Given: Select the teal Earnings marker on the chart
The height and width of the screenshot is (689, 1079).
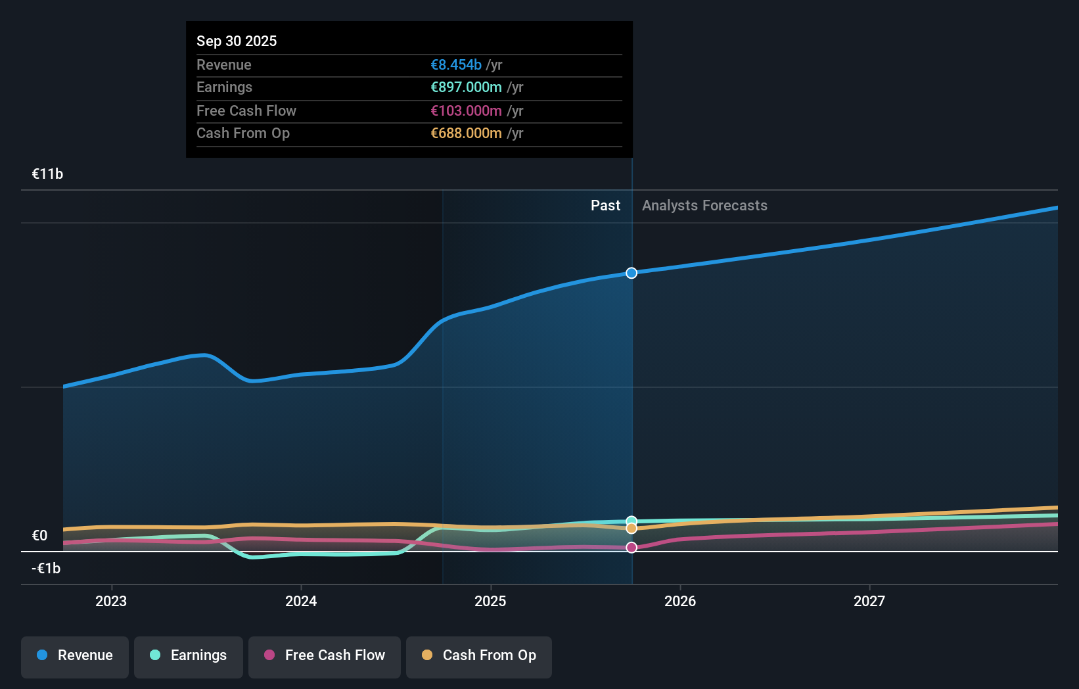Looking at the screenshot, I should point(631,519).
